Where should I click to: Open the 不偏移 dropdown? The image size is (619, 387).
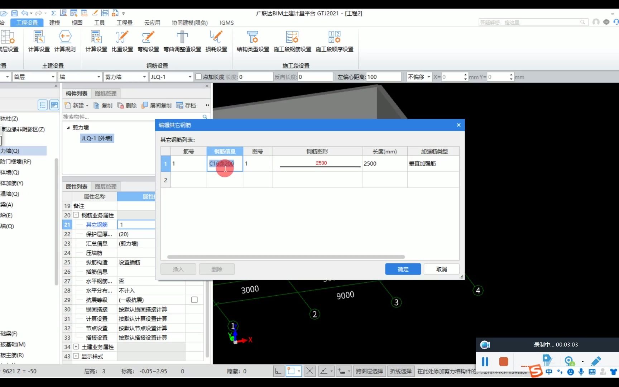[x=418, y=77]
